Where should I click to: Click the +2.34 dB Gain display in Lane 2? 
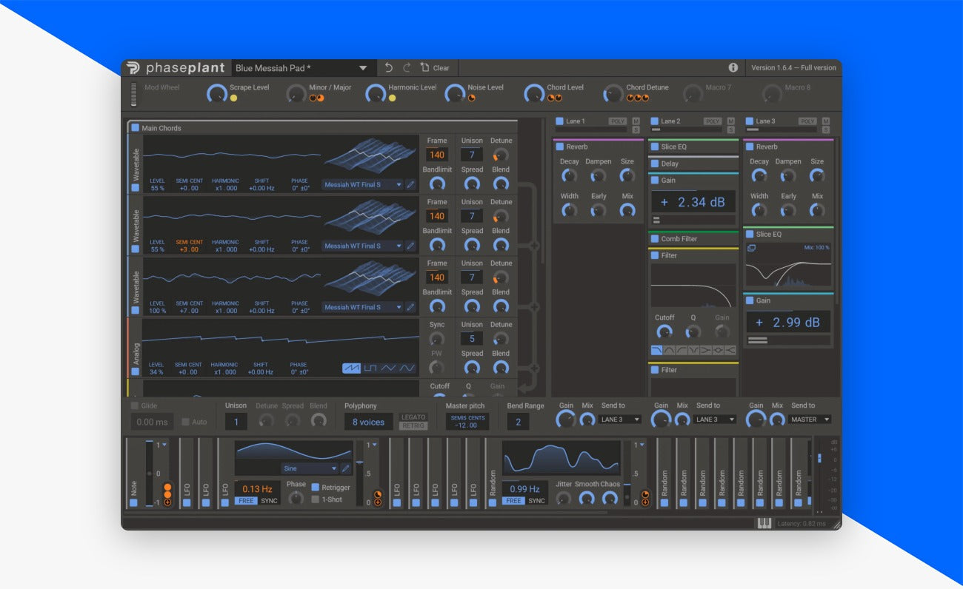(x=693, y=202)
